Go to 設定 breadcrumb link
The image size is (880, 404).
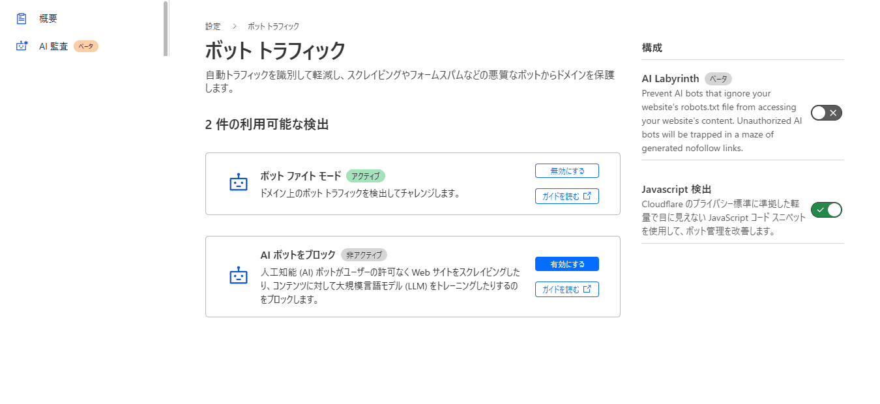(x=213, y=27)
